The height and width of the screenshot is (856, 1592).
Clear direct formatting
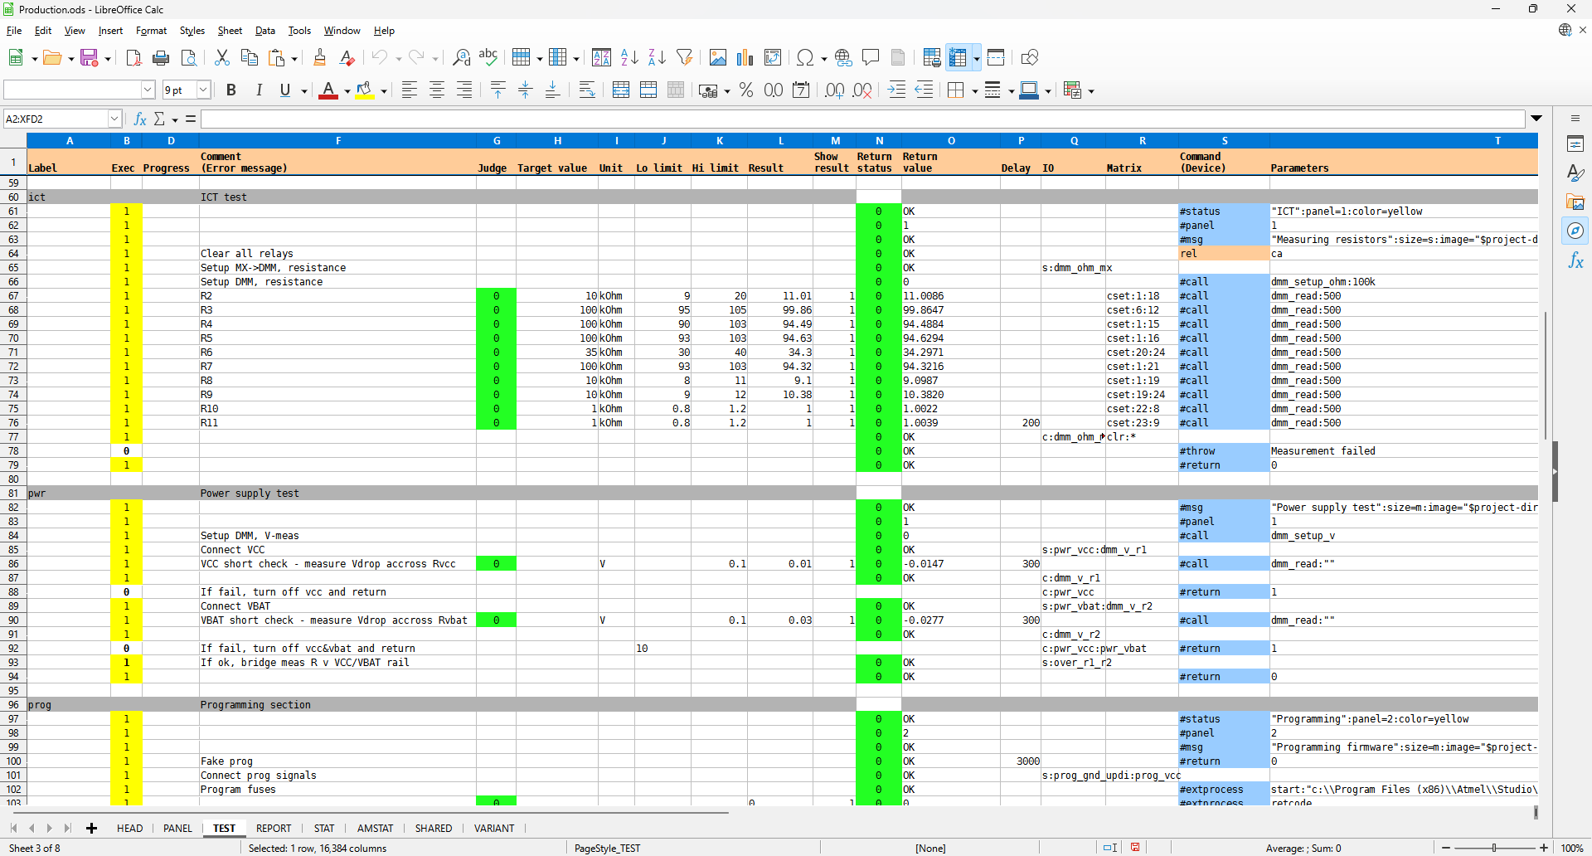point(347,57)
